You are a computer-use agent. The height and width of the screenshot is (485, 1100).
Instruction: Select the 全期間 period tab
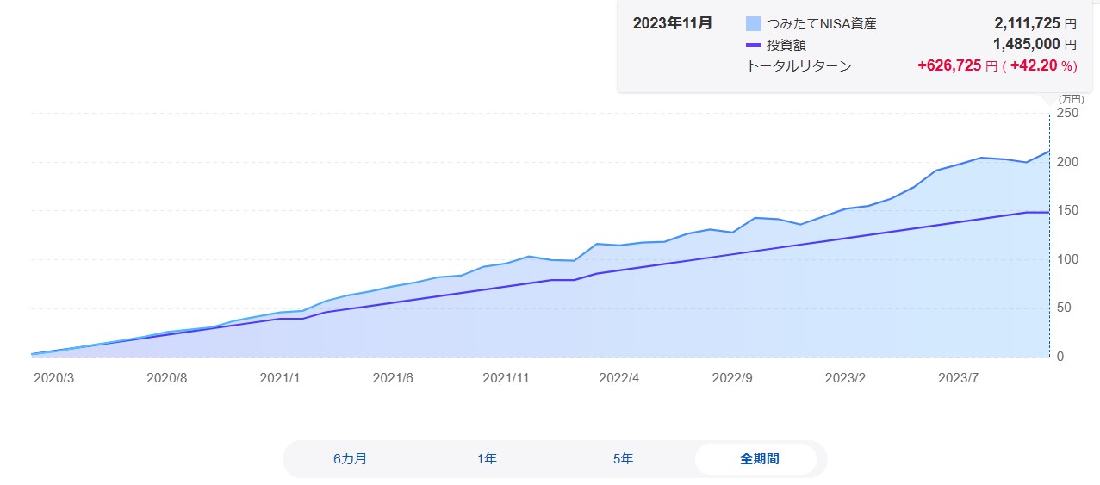(x=759, y=459)
